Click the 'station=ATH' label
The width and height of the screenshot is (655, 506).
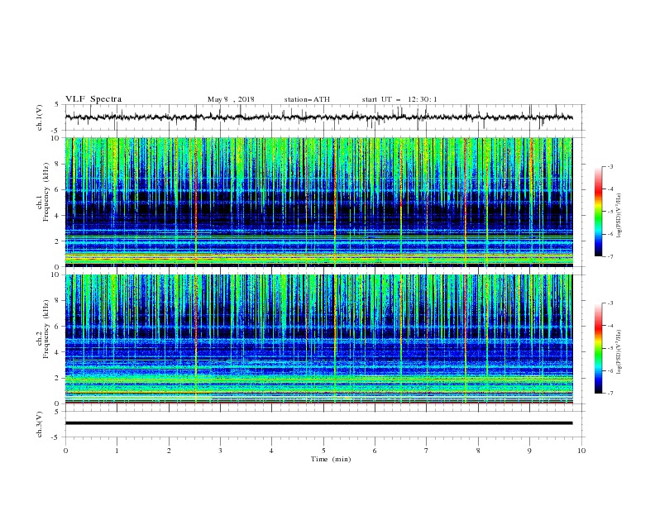pos(307,99)
